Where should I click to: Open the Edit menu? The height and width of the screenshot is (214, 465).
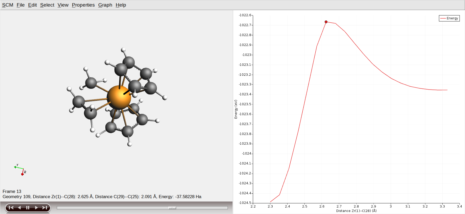tap(32, 5)
